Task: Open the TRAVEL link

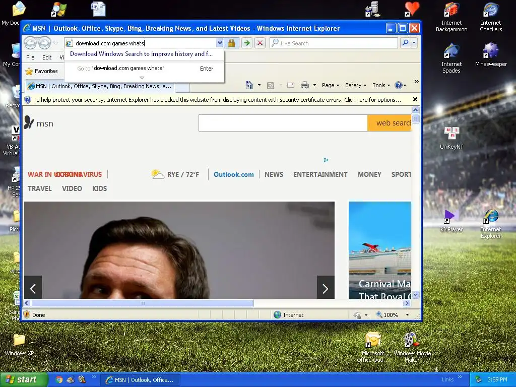Action: (39, 188)
